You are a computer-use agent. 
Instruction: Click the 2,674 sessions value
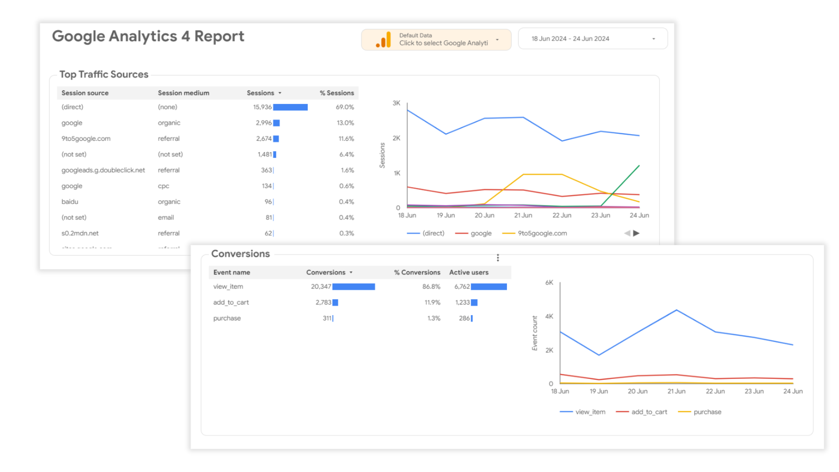point(264,139)
